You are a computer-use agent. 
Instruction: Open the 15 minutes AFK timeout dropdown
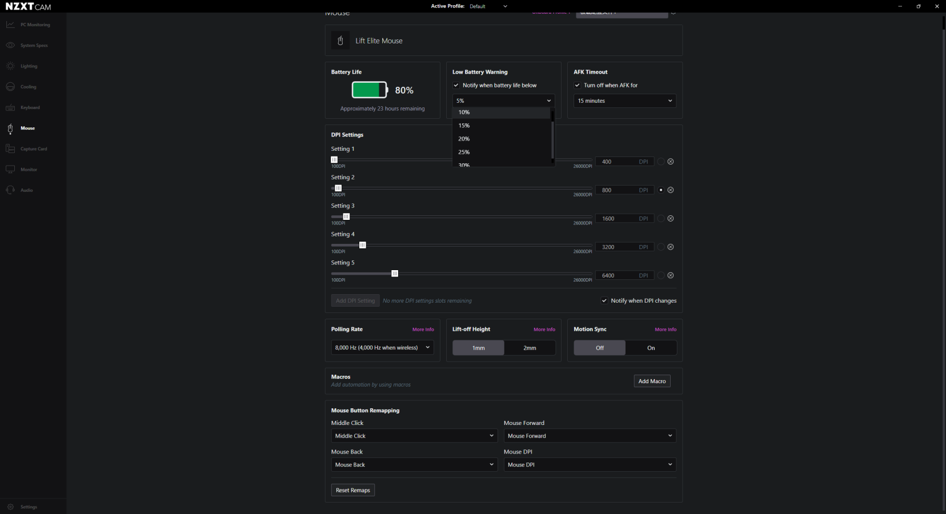click(625, 101)
